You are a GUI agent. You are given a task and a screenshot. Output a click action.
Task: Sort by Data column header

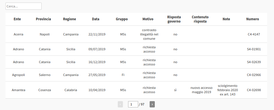96,19
